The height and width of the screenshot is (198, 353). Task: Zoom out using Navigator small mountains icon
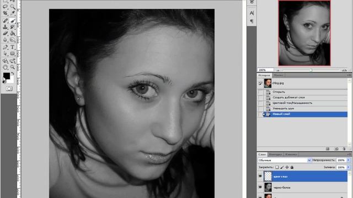(278, 70)
